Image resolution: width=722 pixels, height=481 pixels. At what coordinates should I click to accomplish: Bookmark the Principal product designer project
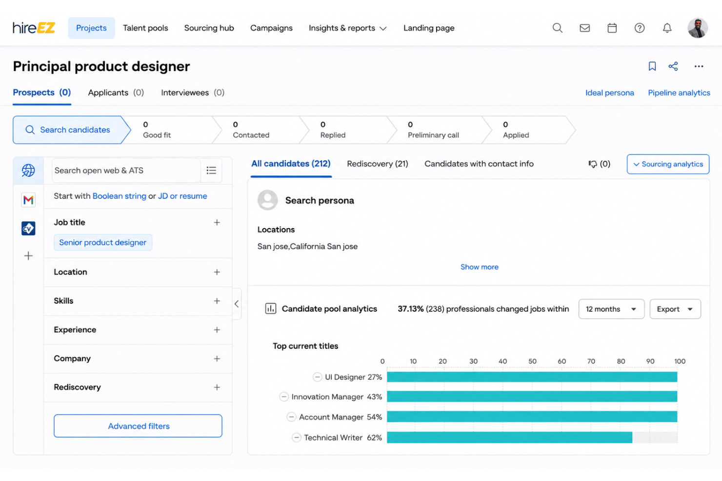[652, 66]
